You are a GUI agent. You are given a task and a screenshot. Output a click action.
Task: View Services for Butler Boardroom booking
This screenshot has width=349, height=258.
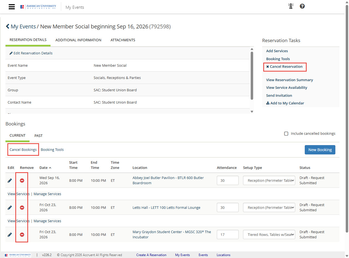19,194
